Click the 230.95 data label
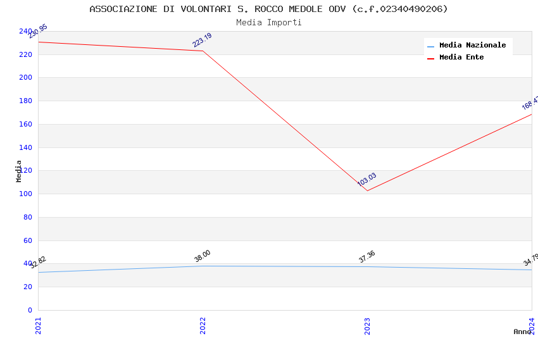 (x=38, y=31)
